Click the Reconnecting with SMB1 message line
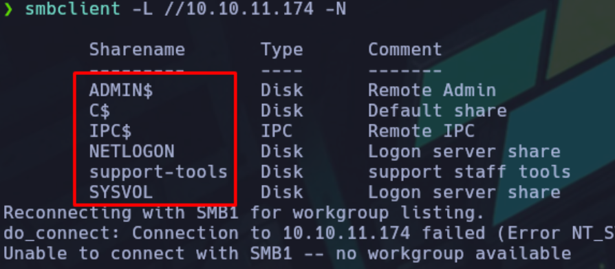The image size is (615, 269). pyautogui.click(x=243, y=213)
